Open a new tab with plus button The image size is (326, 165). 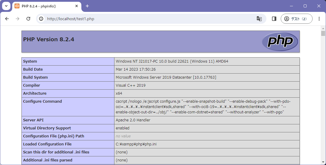(x=87, y=6)
